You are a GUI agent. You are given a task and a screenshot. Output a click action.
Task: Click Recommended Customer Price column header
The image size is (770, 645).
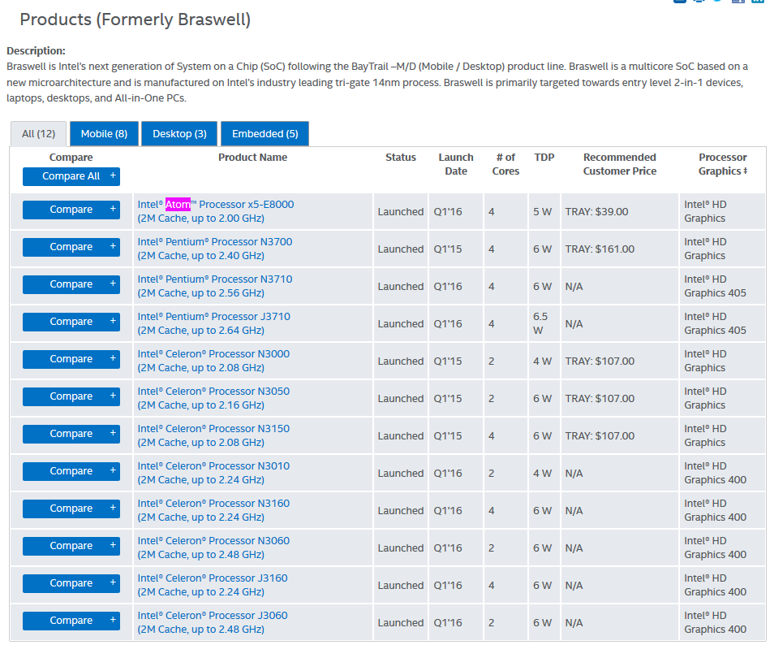(x=620, y=164)
